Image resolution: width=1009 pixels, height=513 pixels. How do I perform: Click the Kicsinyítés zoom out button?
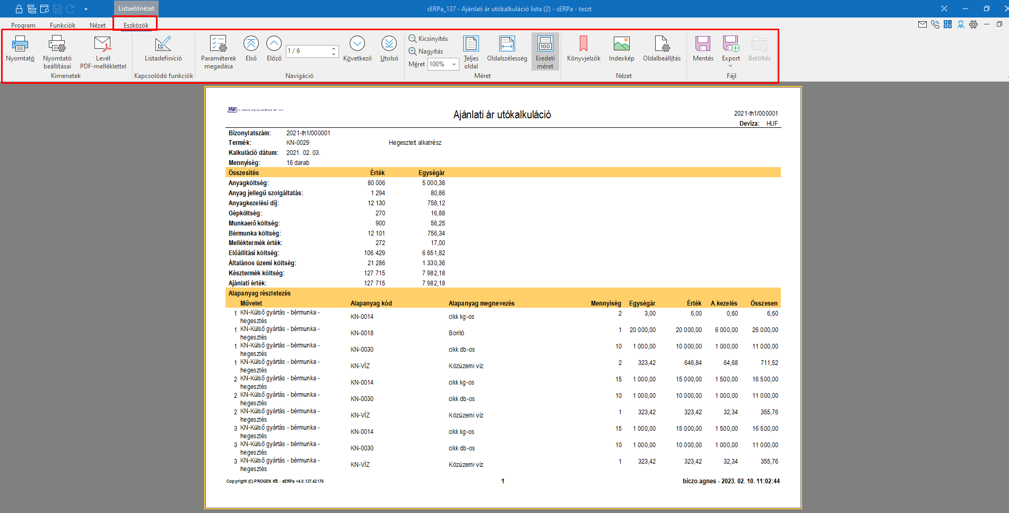coord(428,39)
